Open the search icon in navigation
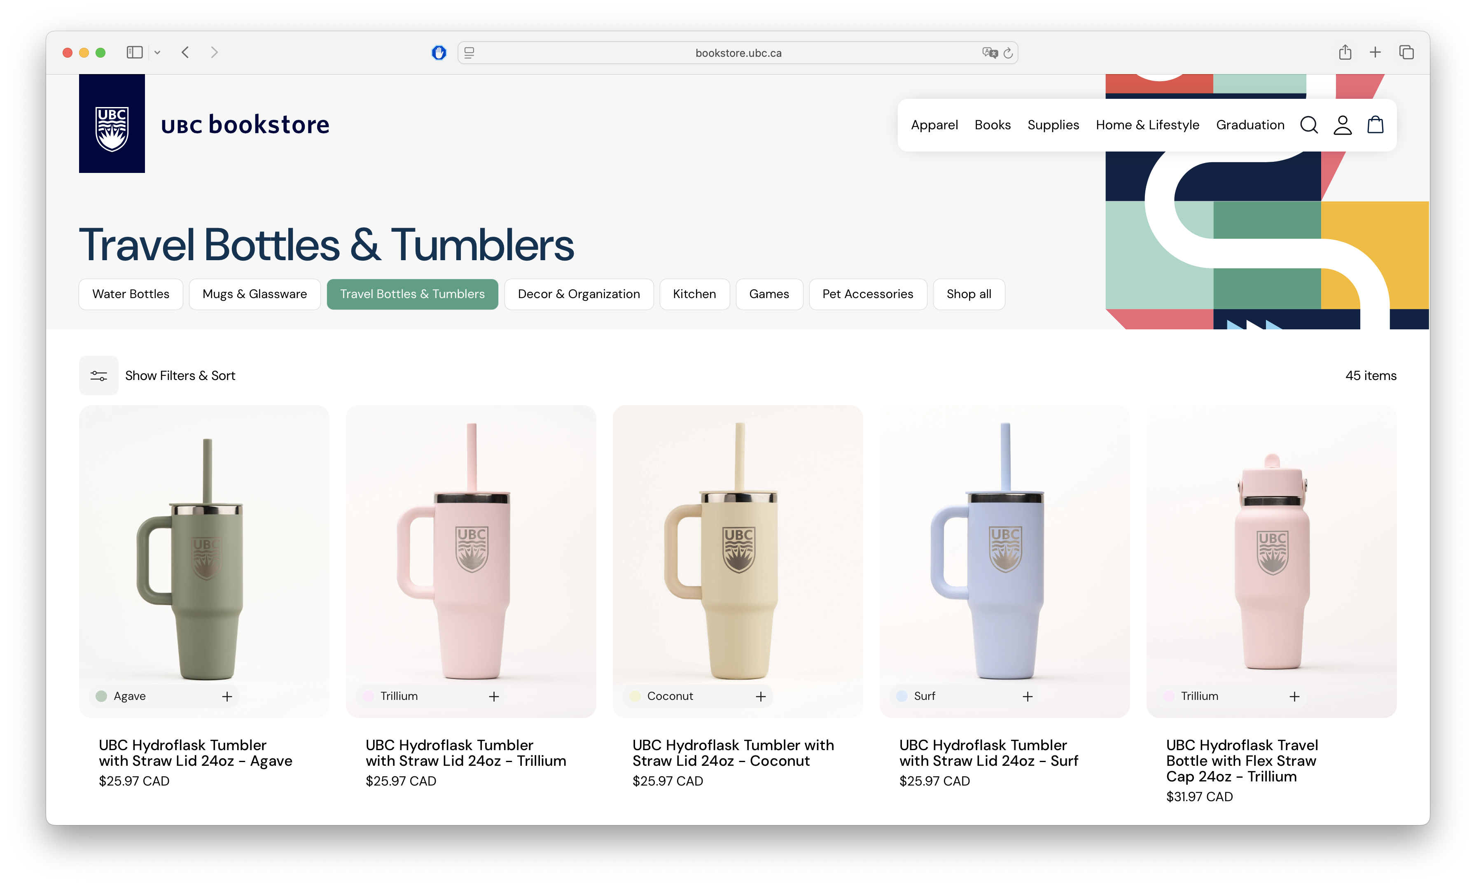Image resolution: width=1476 pixels, height=886 pixels. point(1309,125)
